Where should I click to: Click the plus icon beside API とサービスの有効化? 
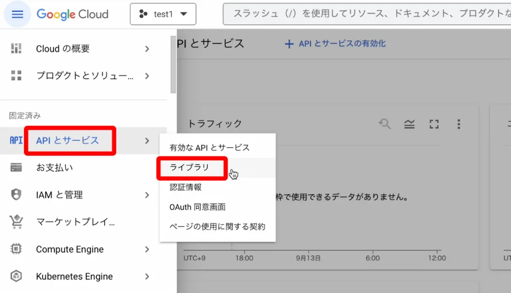tap(289, 44)
